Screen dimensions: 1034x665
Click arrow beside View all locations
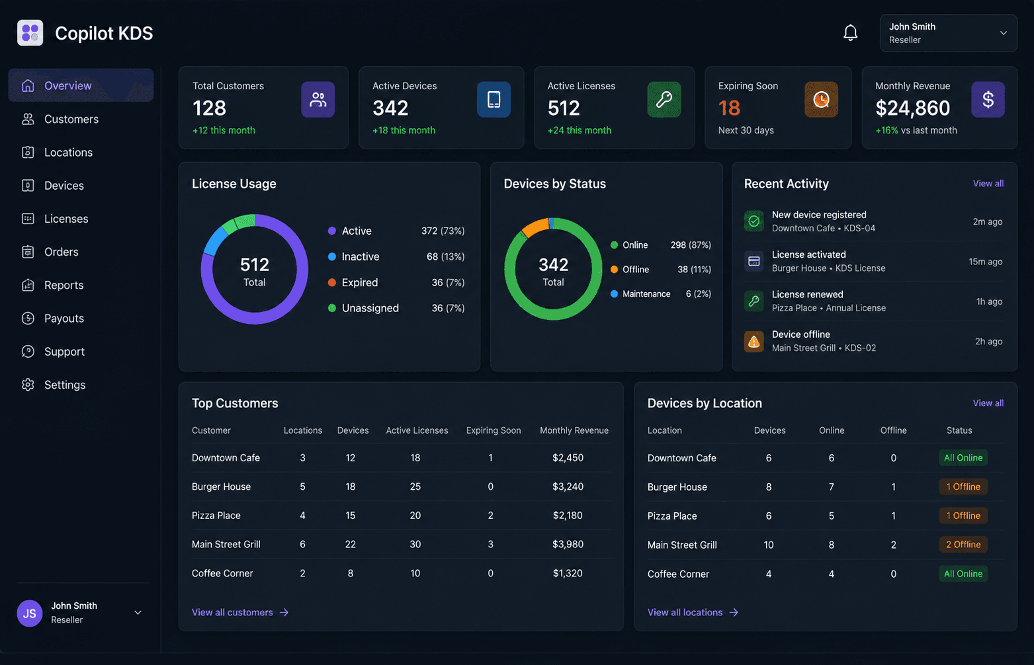point(734,613)
